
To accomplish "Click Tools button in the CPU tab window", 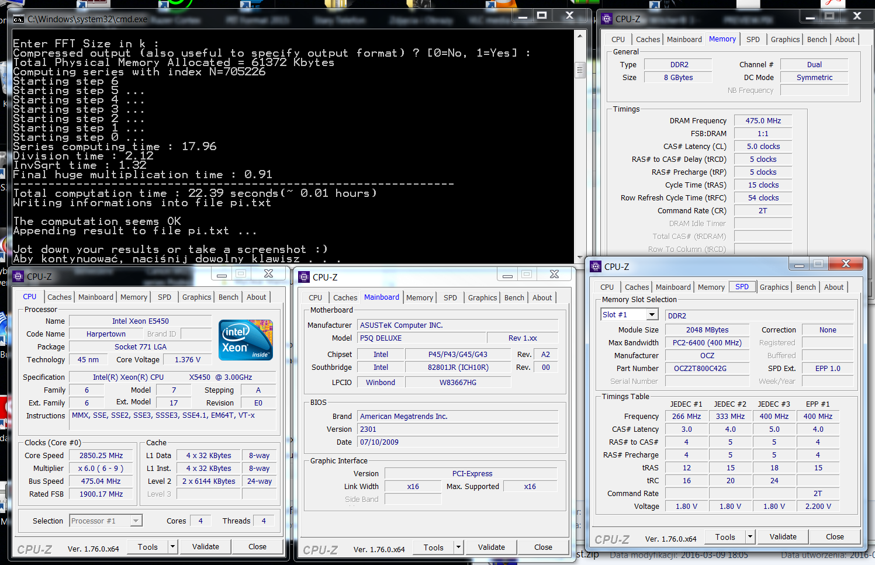I will [x=147, y=547].
